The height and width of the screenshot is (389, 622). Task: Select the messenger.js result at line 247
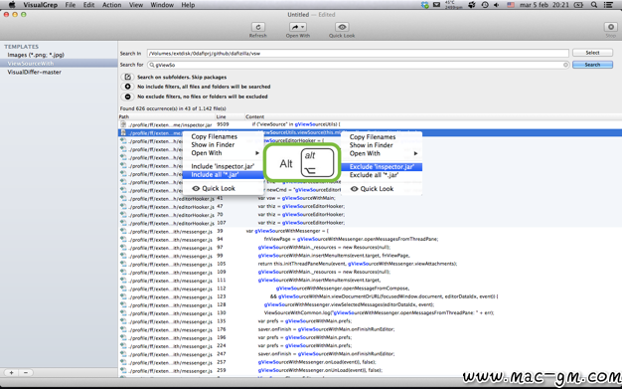coord(370,353)
